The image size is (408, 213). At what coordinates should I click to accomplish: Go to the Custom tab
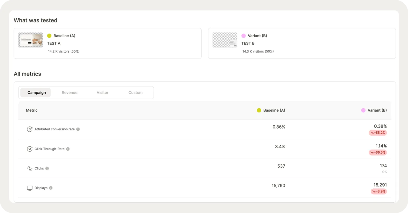pyautogui.click(x=135, y=93)
